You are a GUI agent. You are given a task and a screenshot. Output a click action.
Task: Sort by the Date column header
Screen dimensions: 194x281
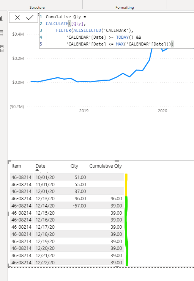[x=40, y=166]
